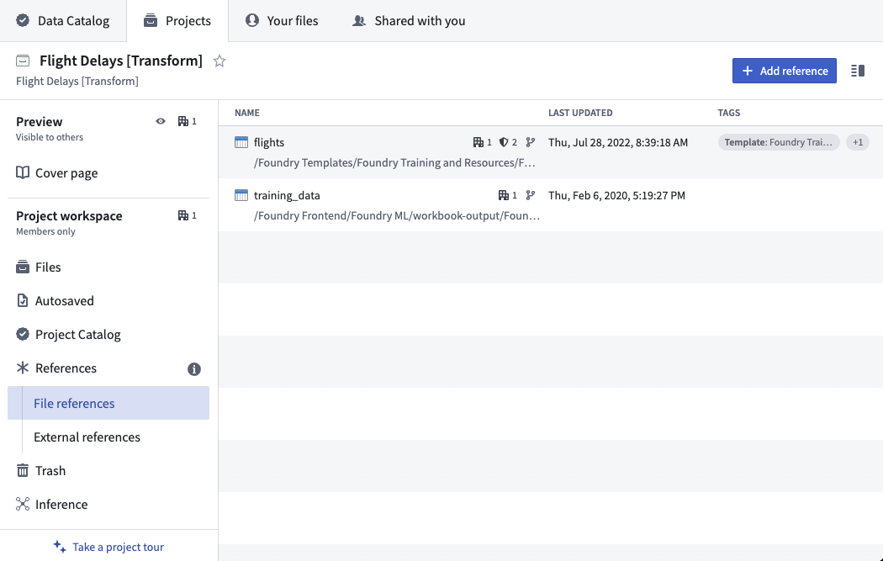Click the training_data table icon
Image resolution: width=883 pixels, height=561 pixels.
(x=241, y=195)
